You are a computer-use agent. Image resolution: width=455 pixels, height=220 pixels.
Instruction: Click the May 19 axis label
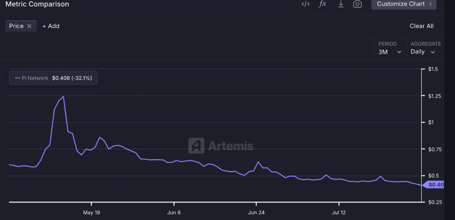pyautogui.click(x=92, y=212)
